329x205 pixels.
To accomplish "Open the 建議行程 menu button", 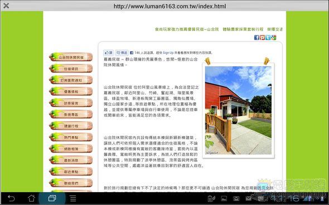I will point(71,126).
